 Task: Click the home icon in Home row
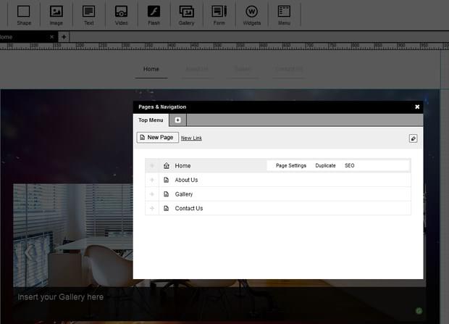(166, 165)
